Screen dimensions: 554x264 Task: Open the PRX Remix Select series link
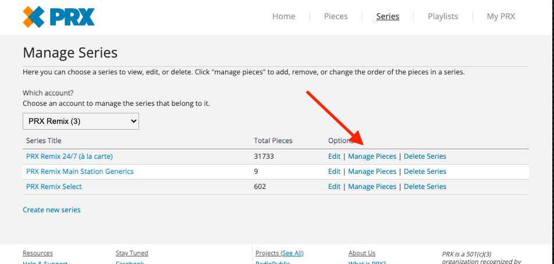coord(54,186)
